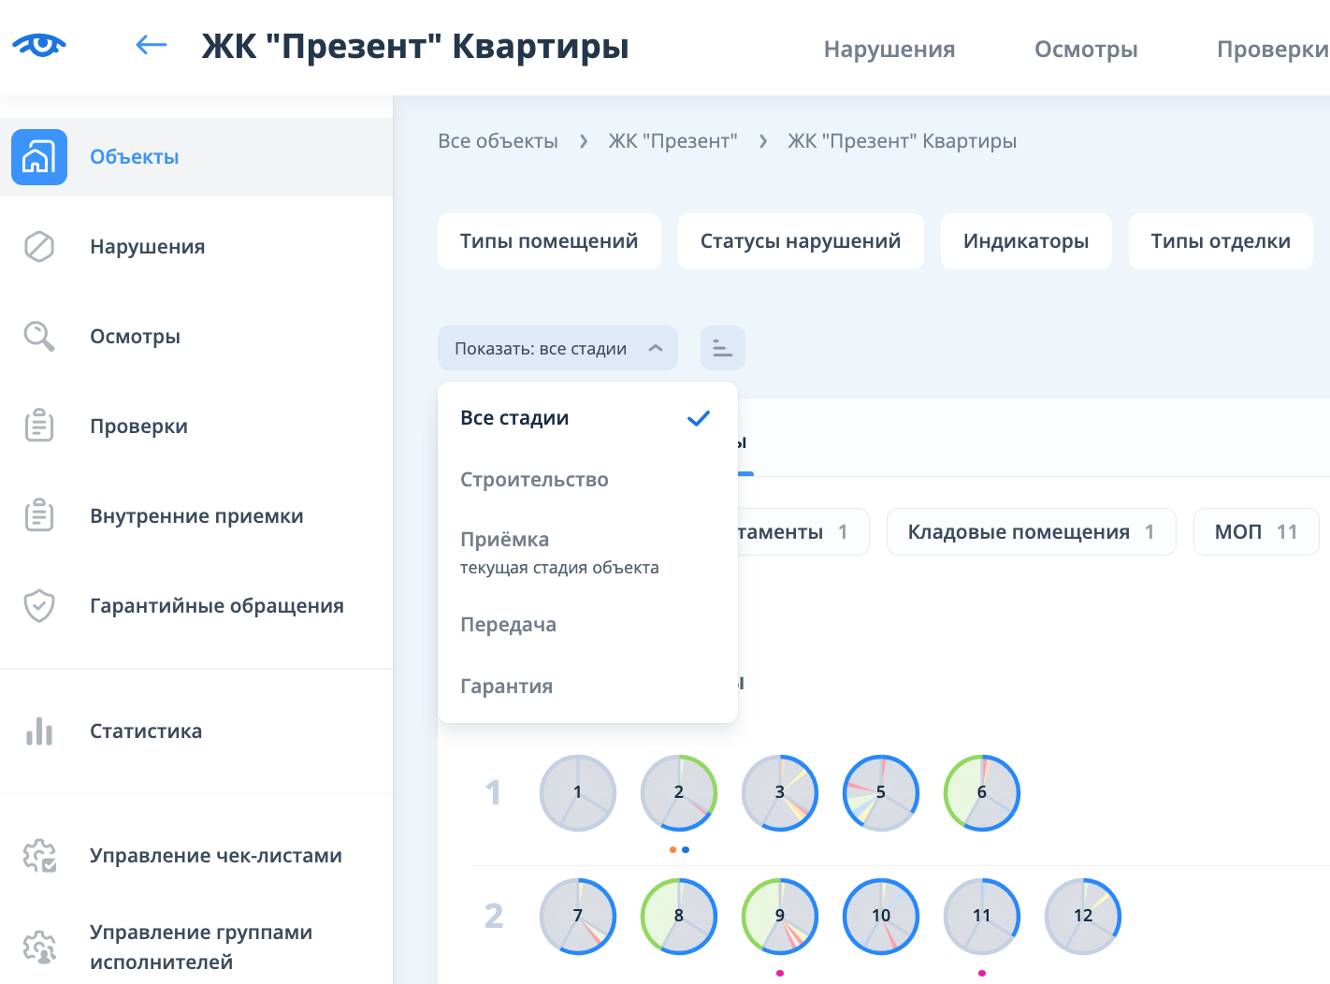Click the Статистика bar chart icon

click(x=39, y=731)
